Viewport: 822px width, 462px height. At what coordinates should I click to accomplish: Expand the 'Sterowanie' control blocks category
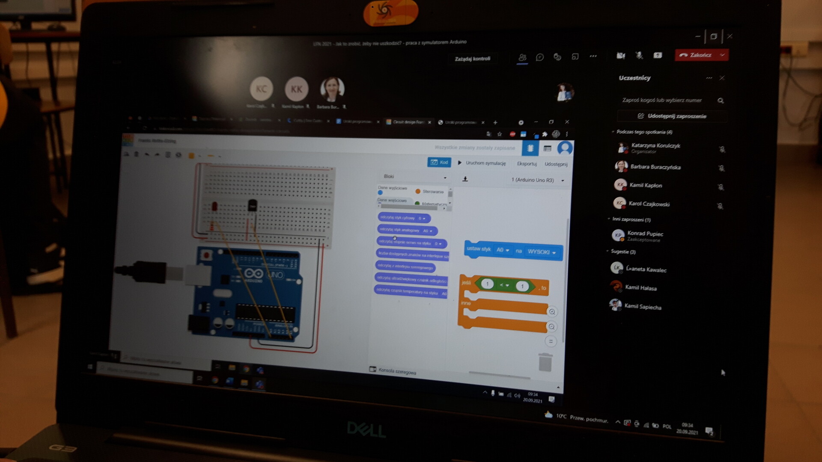430,192
